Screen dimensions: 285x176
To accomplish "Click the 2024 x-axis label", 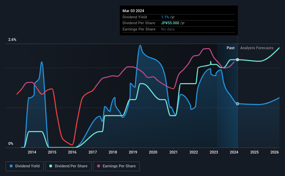I will point(234,152).
